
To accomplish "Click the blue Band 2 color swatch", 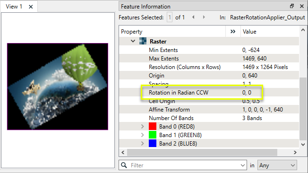I will click(x=153, y=143).
